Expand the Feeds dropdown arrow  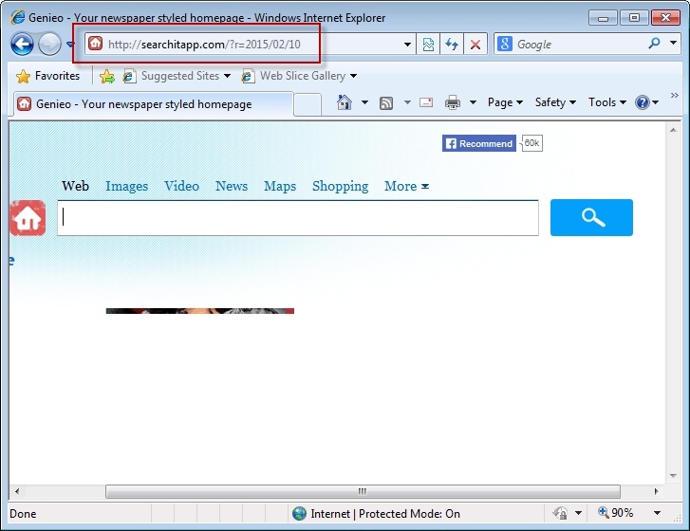(x=407, y=102)
